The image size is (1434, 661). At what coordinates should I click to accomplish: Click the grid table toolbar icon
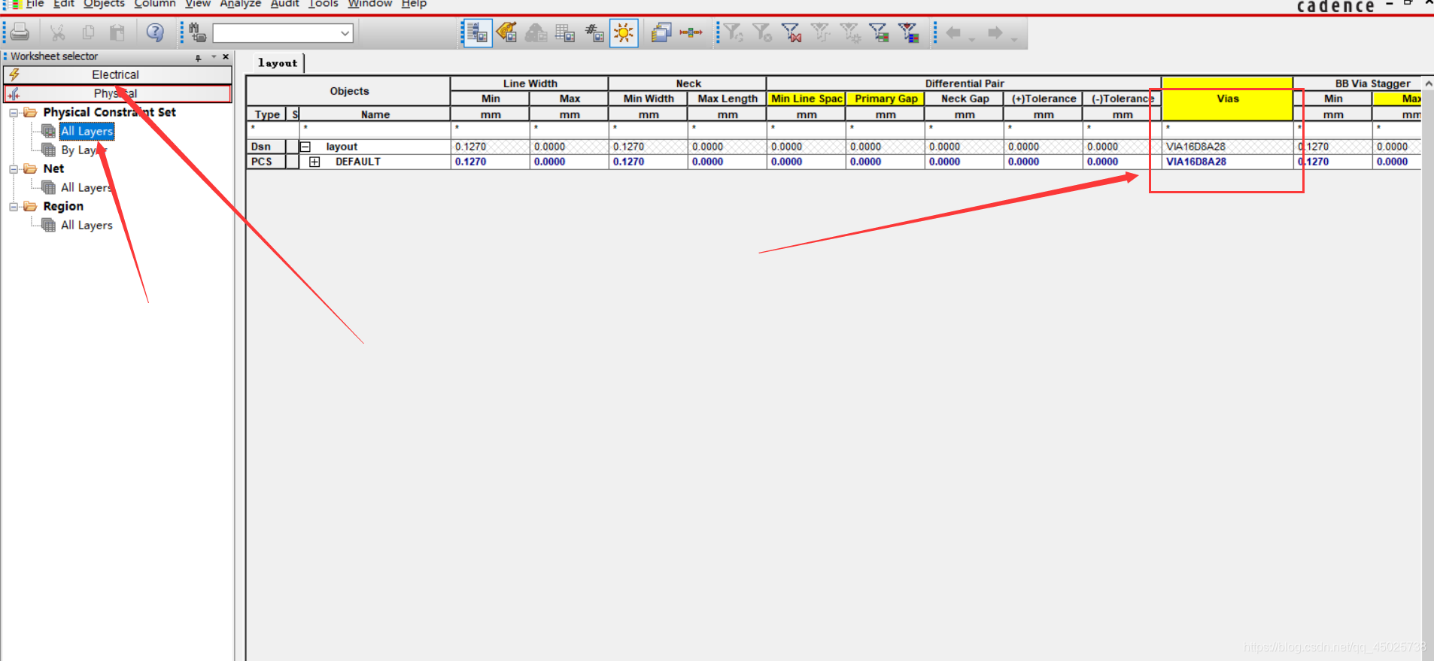click(x=565, y=32)
